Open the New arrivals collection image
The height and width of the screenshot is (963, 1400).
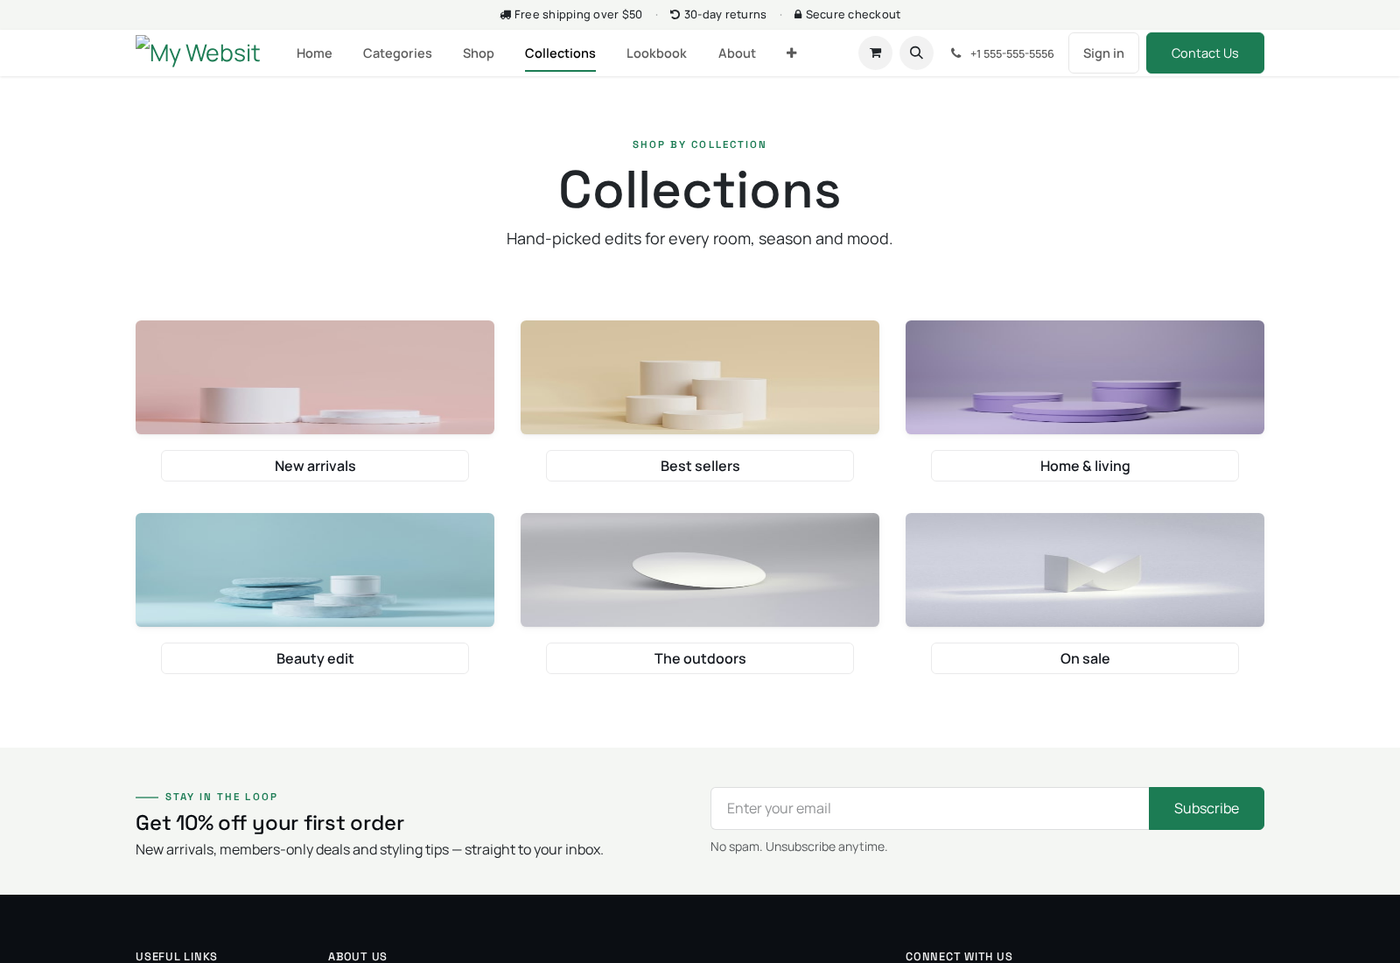[315, 377]
